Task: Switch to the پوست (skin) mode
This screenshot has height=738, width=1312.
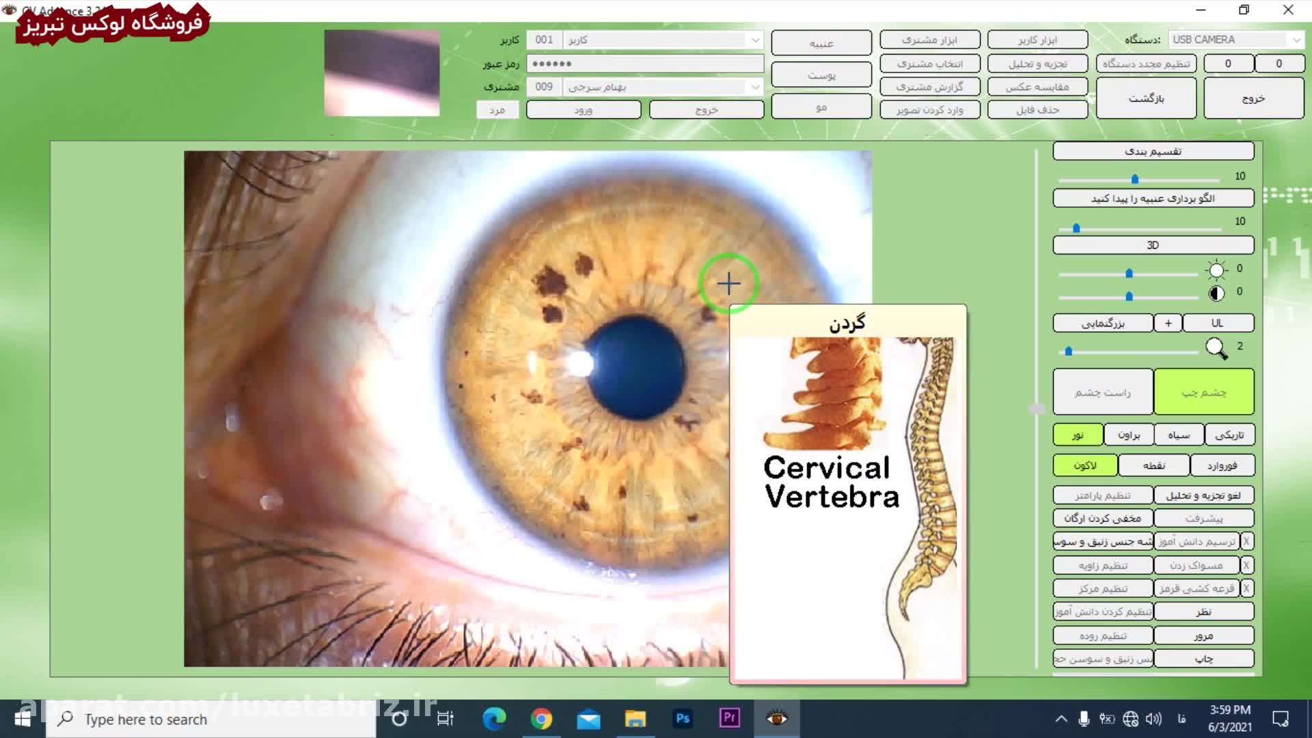Action: (x=821, y=75)
